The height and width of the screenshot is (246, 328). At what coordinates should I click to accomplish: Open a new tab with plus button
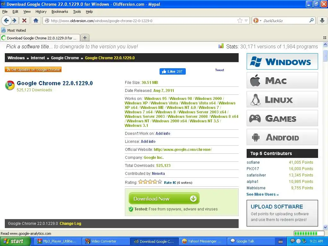pyautogui.click(x=85, y=38)
